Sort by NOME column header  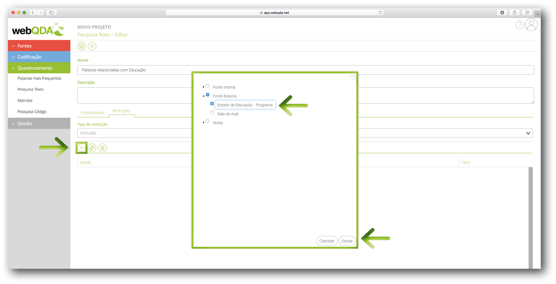85,162
